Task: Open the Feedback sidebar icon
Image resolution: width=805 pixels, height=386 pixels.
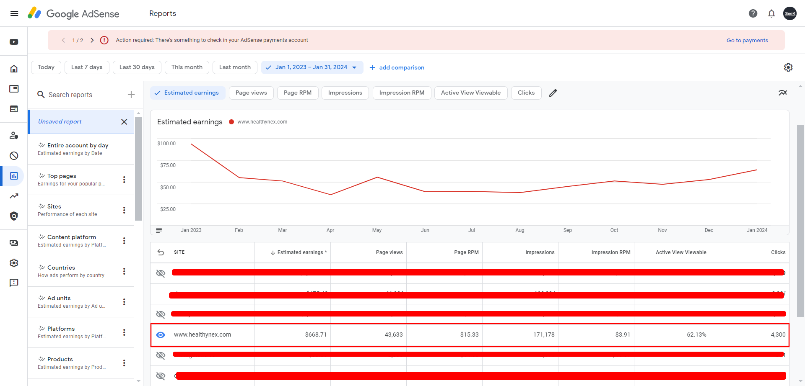Action: point(14,283)
